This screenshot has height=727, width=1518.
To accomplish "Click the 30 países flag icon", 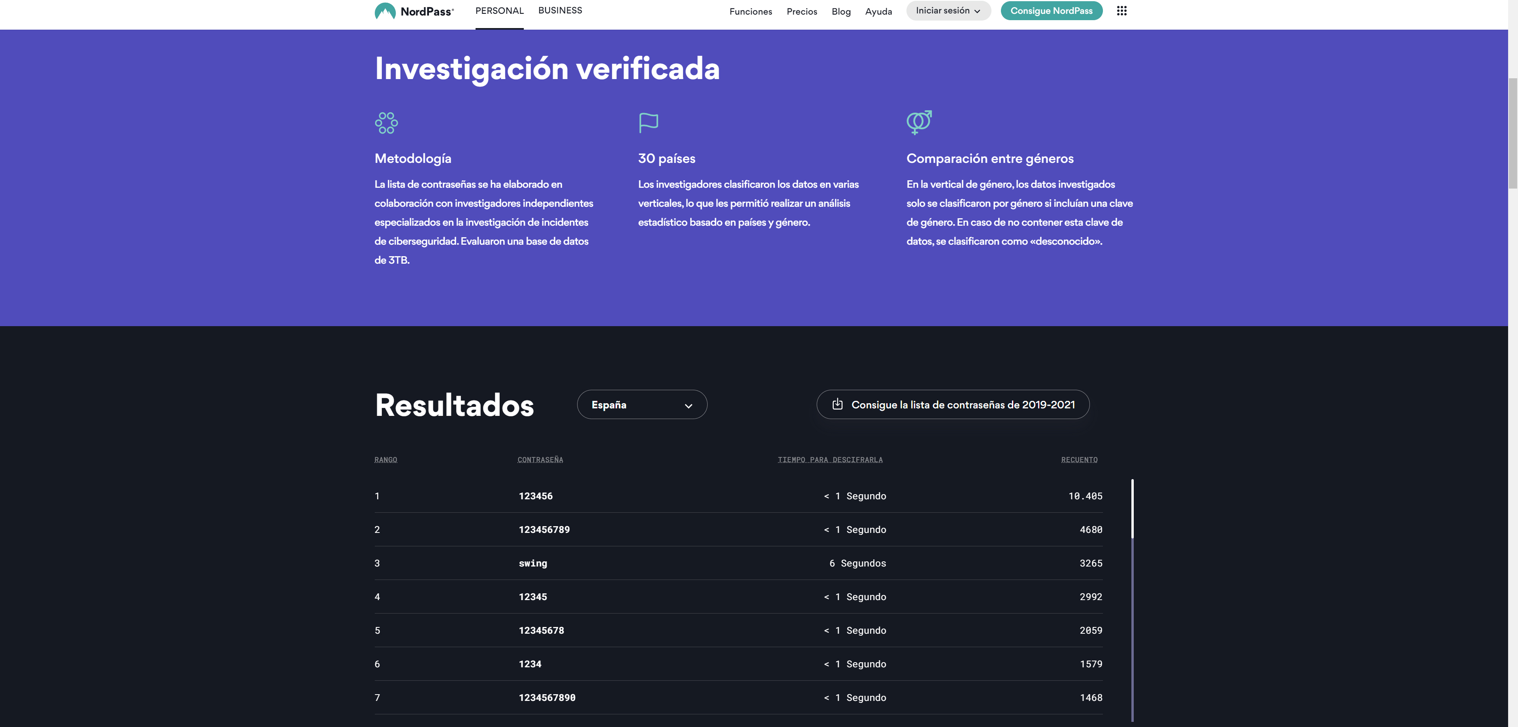I will [648, 123].
